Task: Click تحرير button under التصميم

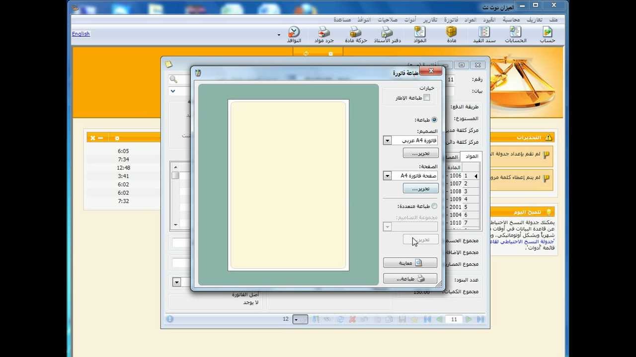Action: pyautogui.click(x=420, y=153)
